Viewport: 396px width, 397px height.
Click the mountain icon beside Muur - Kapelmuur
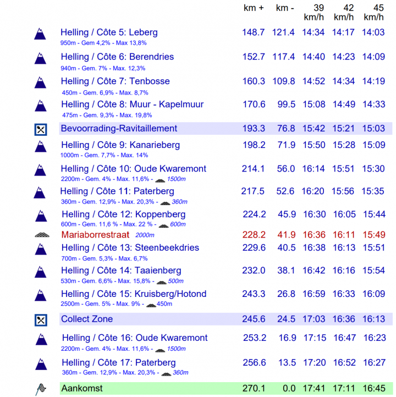41,106
